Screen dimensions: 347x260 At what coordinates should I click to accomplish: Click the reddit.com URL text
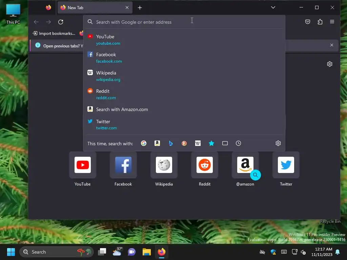(x=106, y=98)
